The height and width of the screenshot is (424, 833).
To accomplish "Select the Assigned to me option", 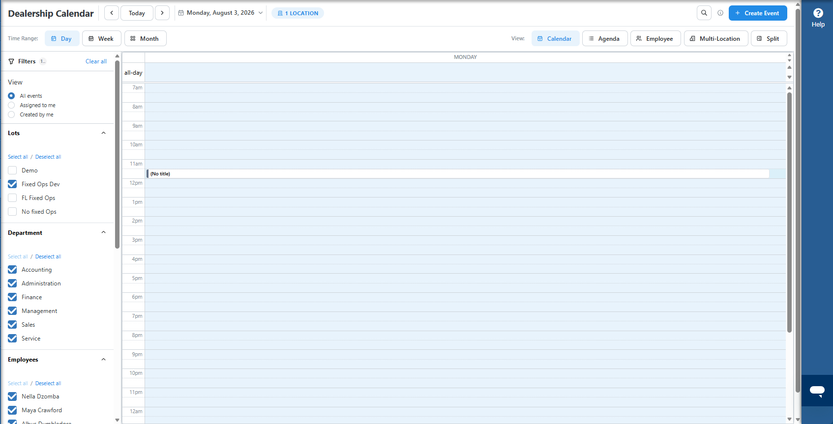I will 11,105.
